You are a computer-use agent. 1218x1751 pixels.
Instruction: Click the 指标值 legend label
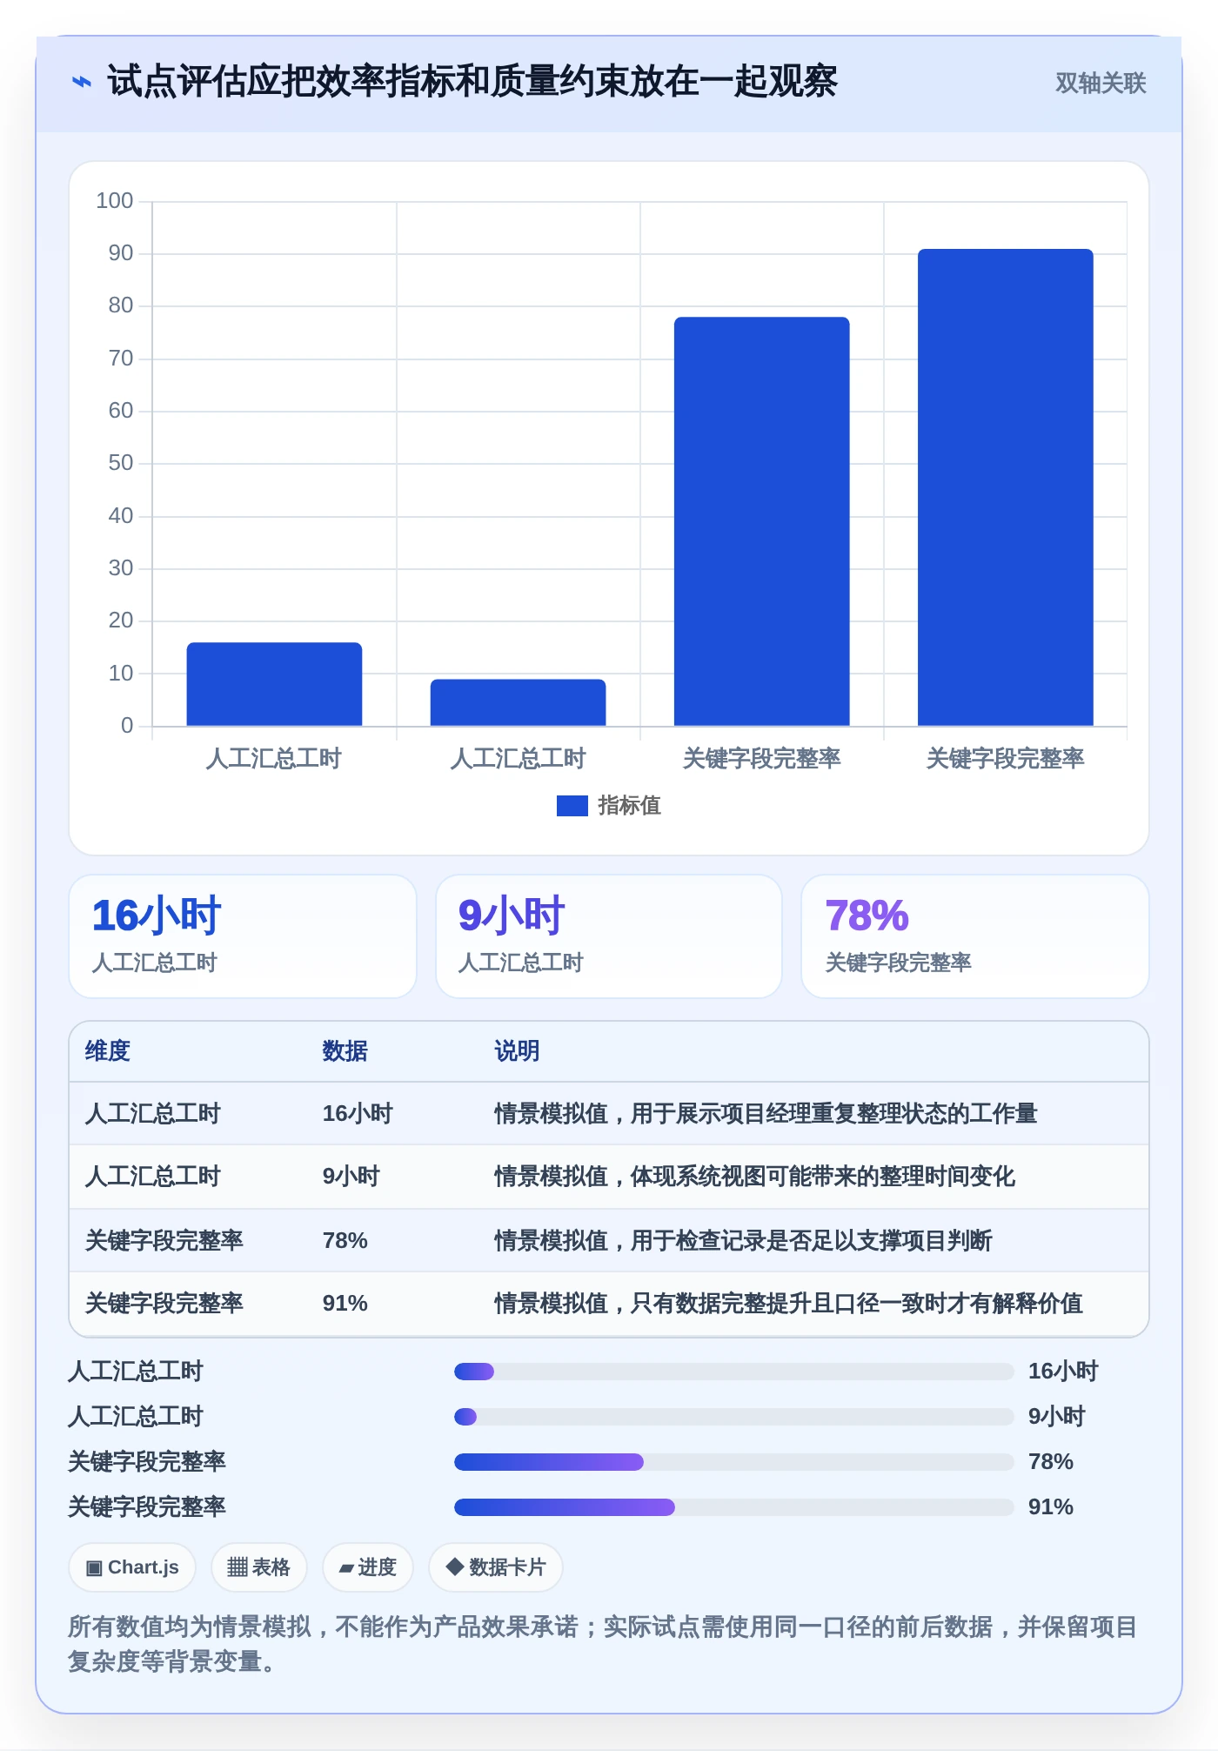(x=629, y=806)
